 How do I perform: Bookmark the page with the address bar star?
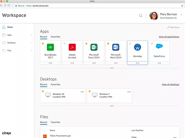[182, 6]
